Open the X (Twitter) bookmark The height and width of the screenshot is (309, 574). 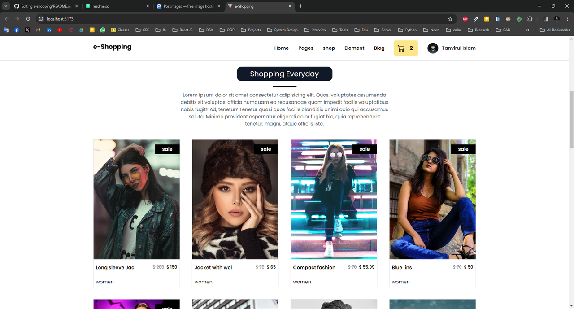[27, 30]
